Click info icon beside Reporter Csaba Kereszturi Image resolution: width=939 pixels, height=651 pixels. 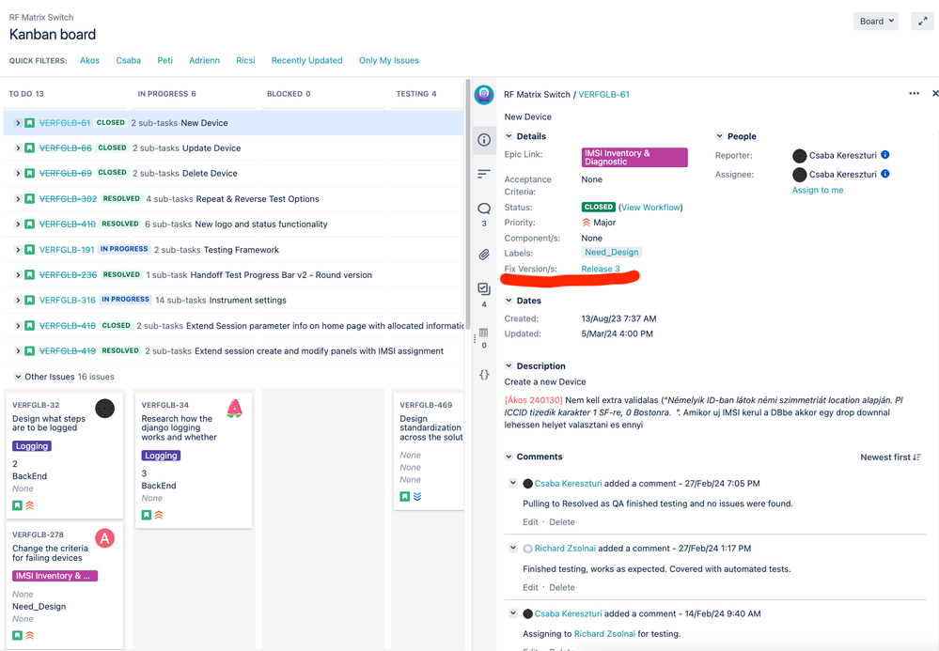[x=885, y=155]
